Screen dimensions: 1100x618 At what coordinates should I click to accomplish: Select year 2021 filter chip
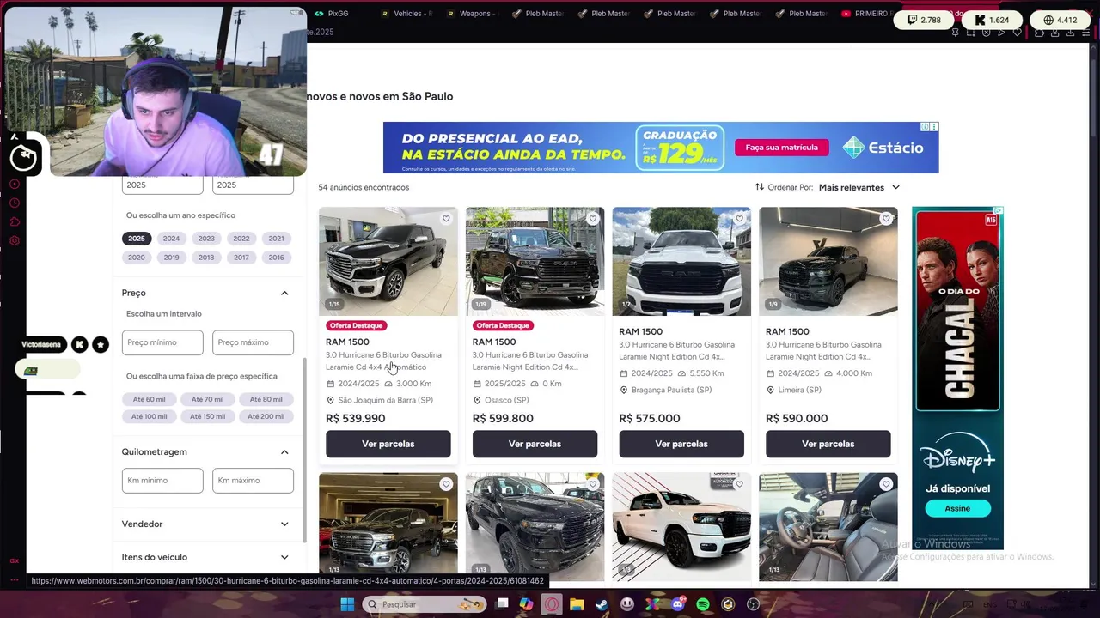[276, 239]
